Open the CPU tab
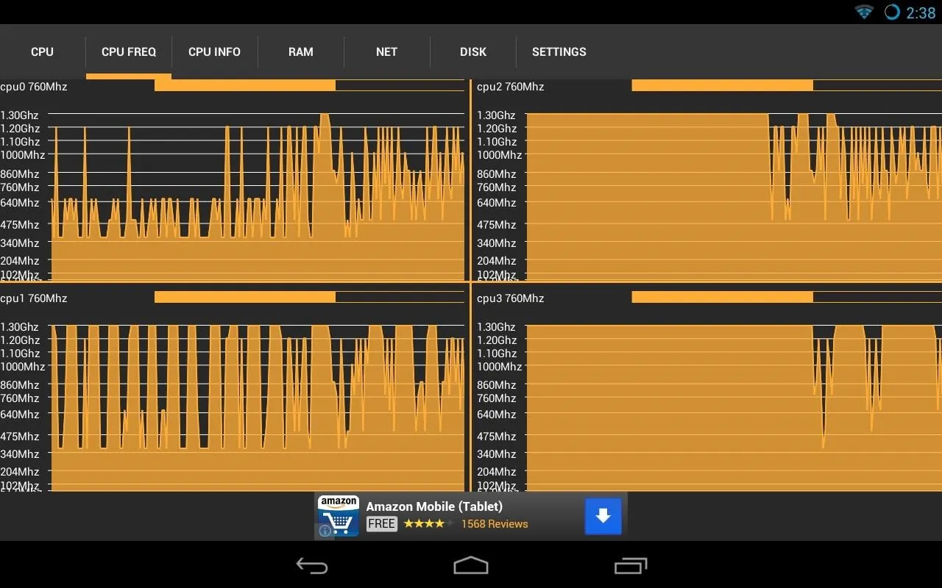The width and height of the screenshot is (942, 588). 43,52
